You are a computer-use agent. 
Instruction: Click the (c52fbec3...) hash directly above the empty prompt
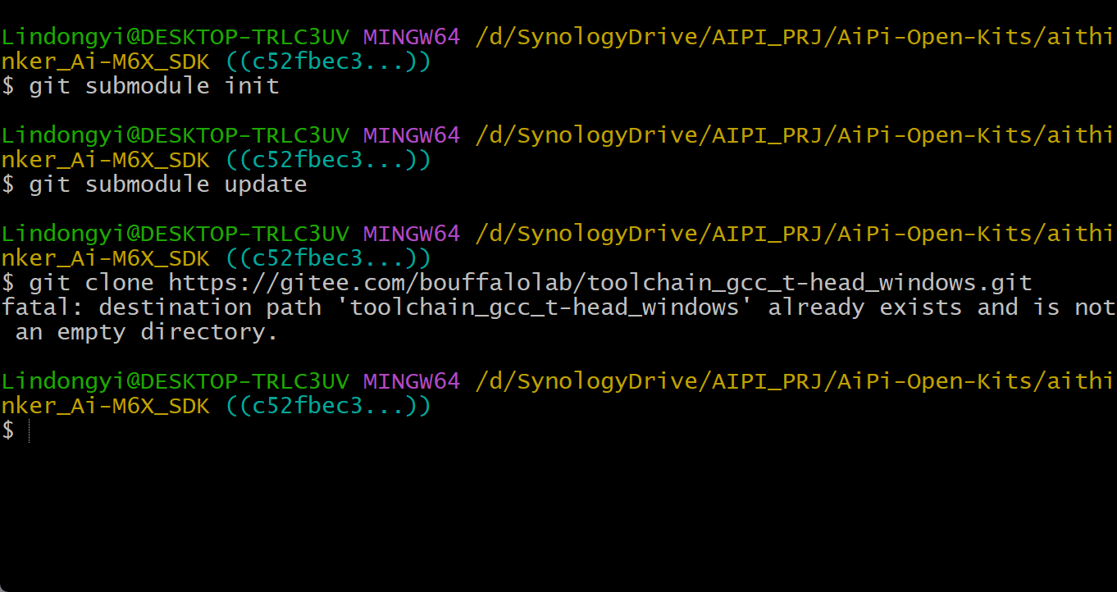point(327,406)
